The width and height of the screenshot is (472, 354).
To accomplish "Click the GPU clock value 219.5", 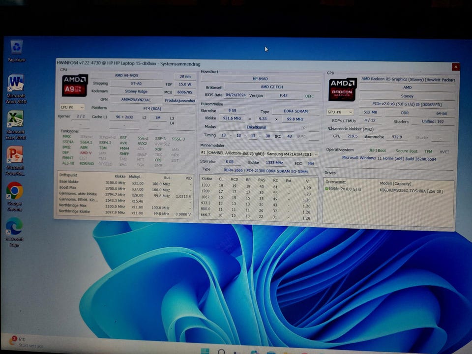I will (352, 136).
